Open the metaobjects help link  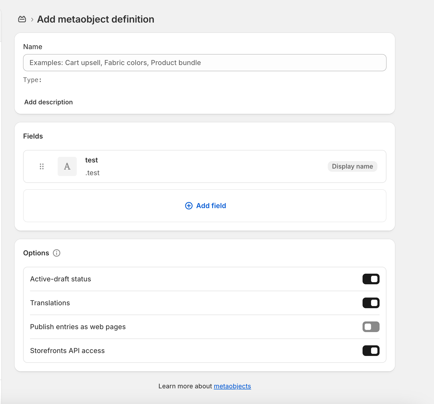232,386
